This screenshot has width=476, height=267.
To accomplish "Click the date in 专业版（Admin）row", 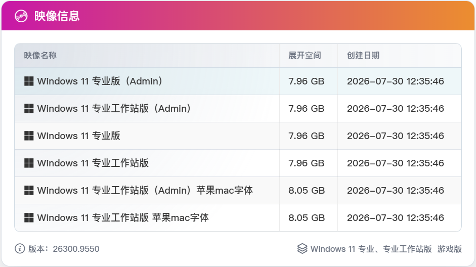I will 396,81.
